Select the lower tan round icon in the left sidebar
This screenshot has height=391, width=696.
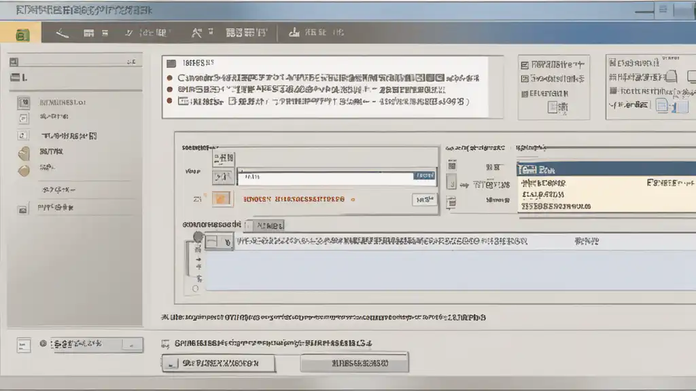[24, 170]
